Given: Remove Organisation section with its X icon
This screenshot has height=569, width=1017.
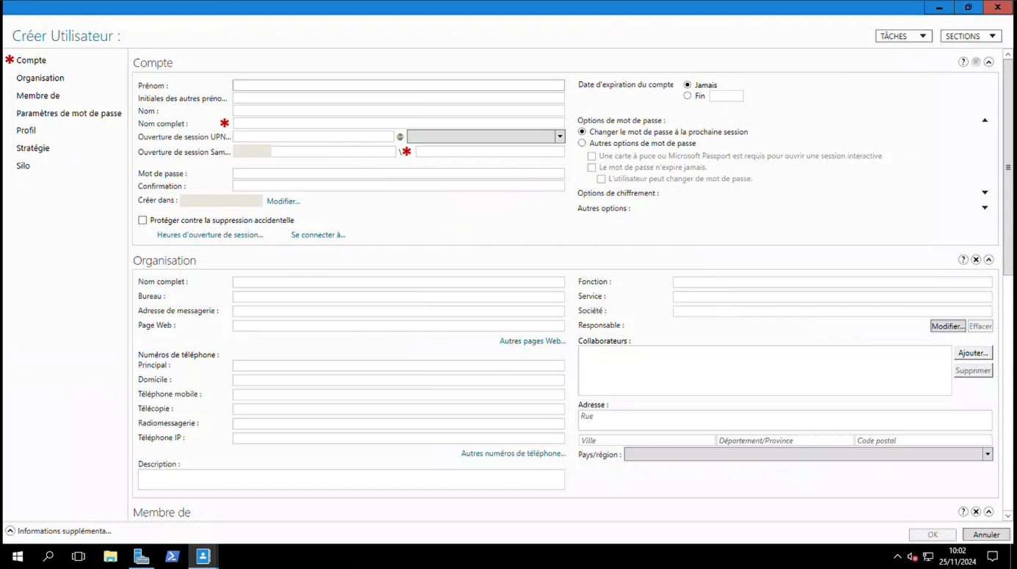Looking at the screenshot, I should [976, 260].
